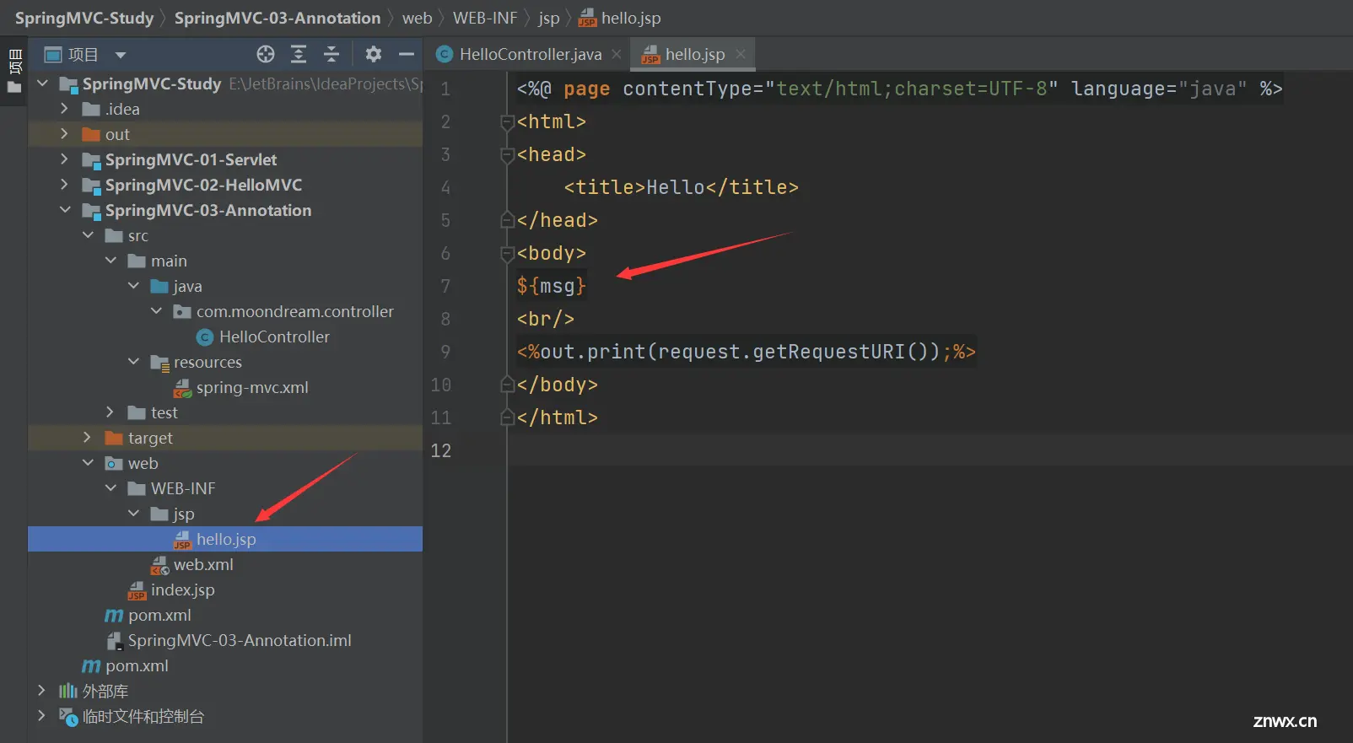The width and height of the screenshot is (1353, 743).
Task: Close the HelloController.java tab
Action: point(617,54)
